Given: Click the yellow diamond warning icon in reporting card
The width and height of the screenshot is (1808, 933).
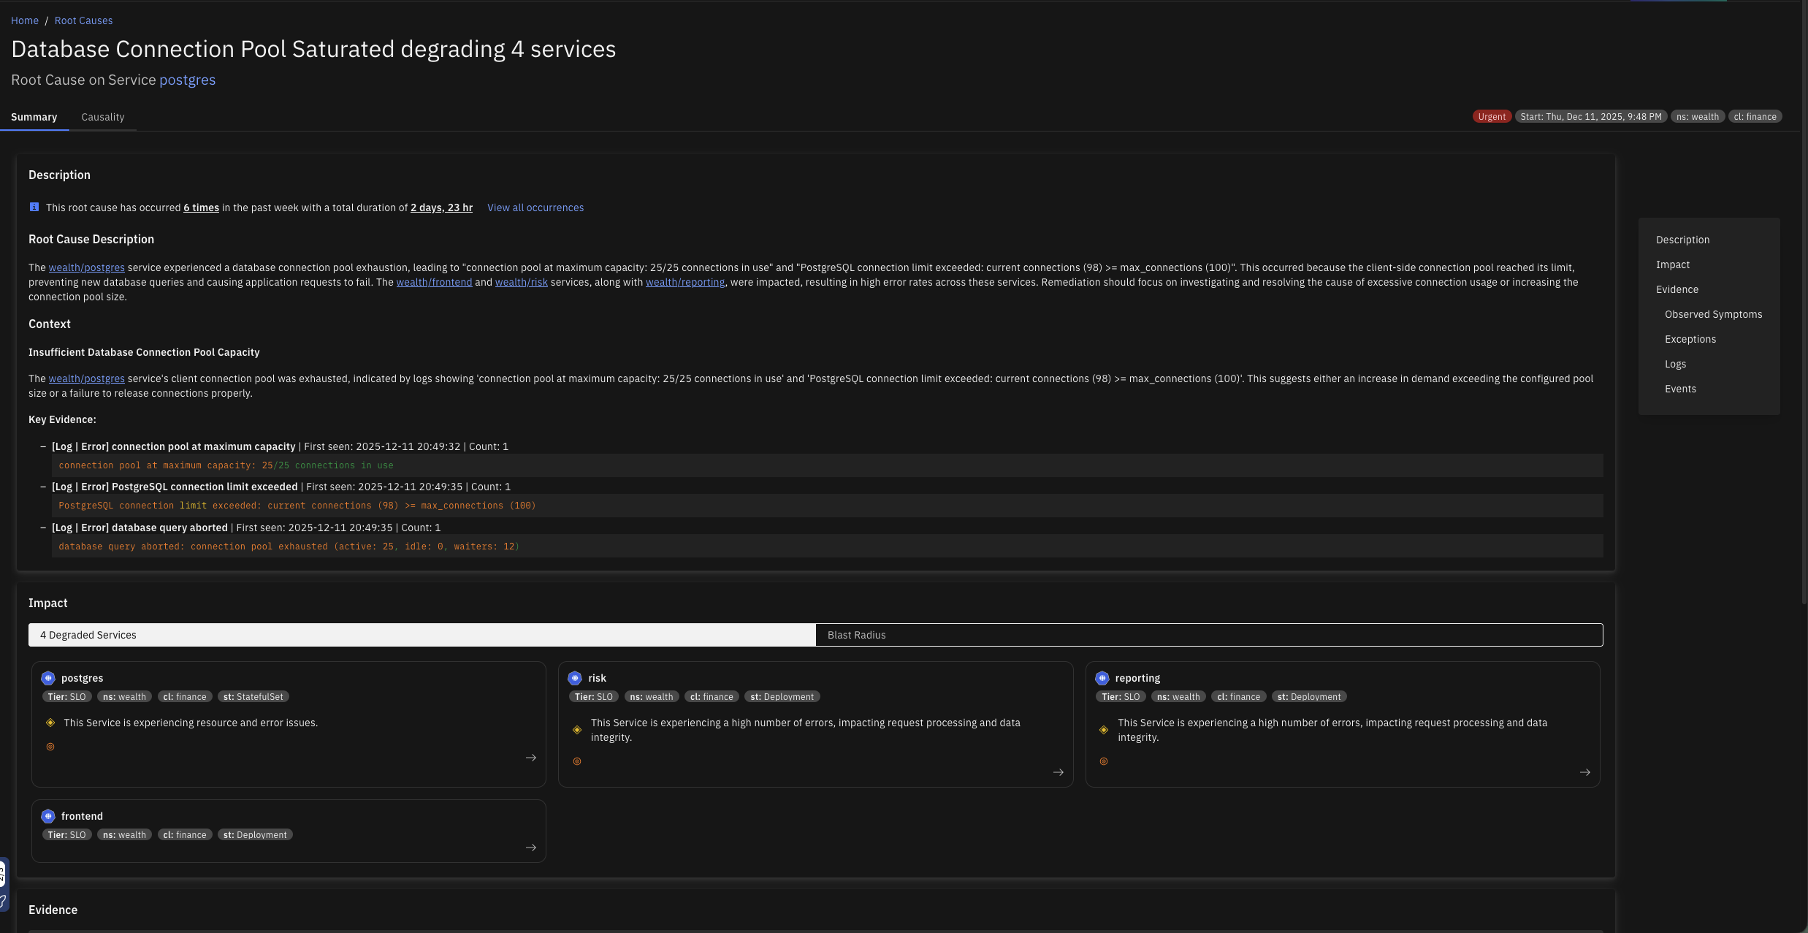Looking at the screenshot, I should 1104,730.
